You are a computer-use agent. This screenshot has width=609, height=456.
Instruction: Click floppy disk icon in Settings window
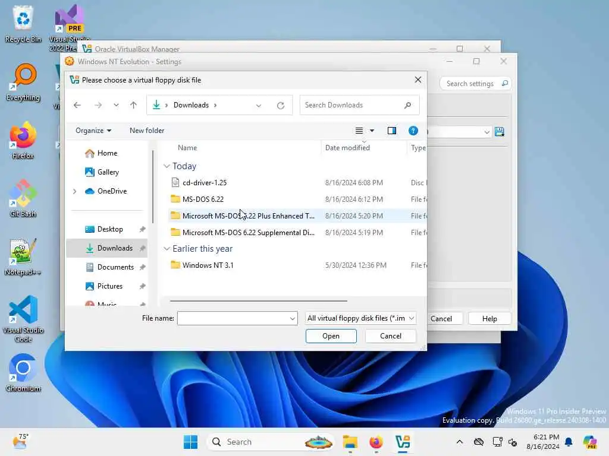tap(500, 132)
